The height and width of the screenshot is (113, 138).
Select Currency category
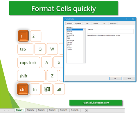[x=75, y=33]
